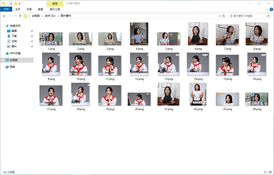The height and width of the screenshot is (175, 274).
Task: Open the recent locations dropdown arrow
Action: pos(16,16)
